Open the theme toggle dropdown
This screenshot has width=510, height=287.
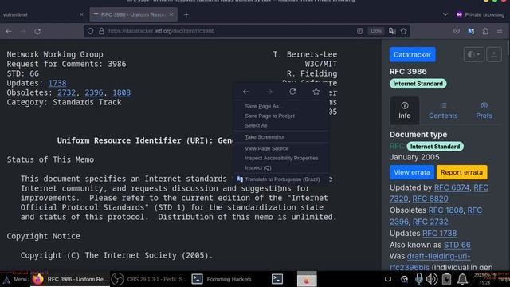(474, 55)
